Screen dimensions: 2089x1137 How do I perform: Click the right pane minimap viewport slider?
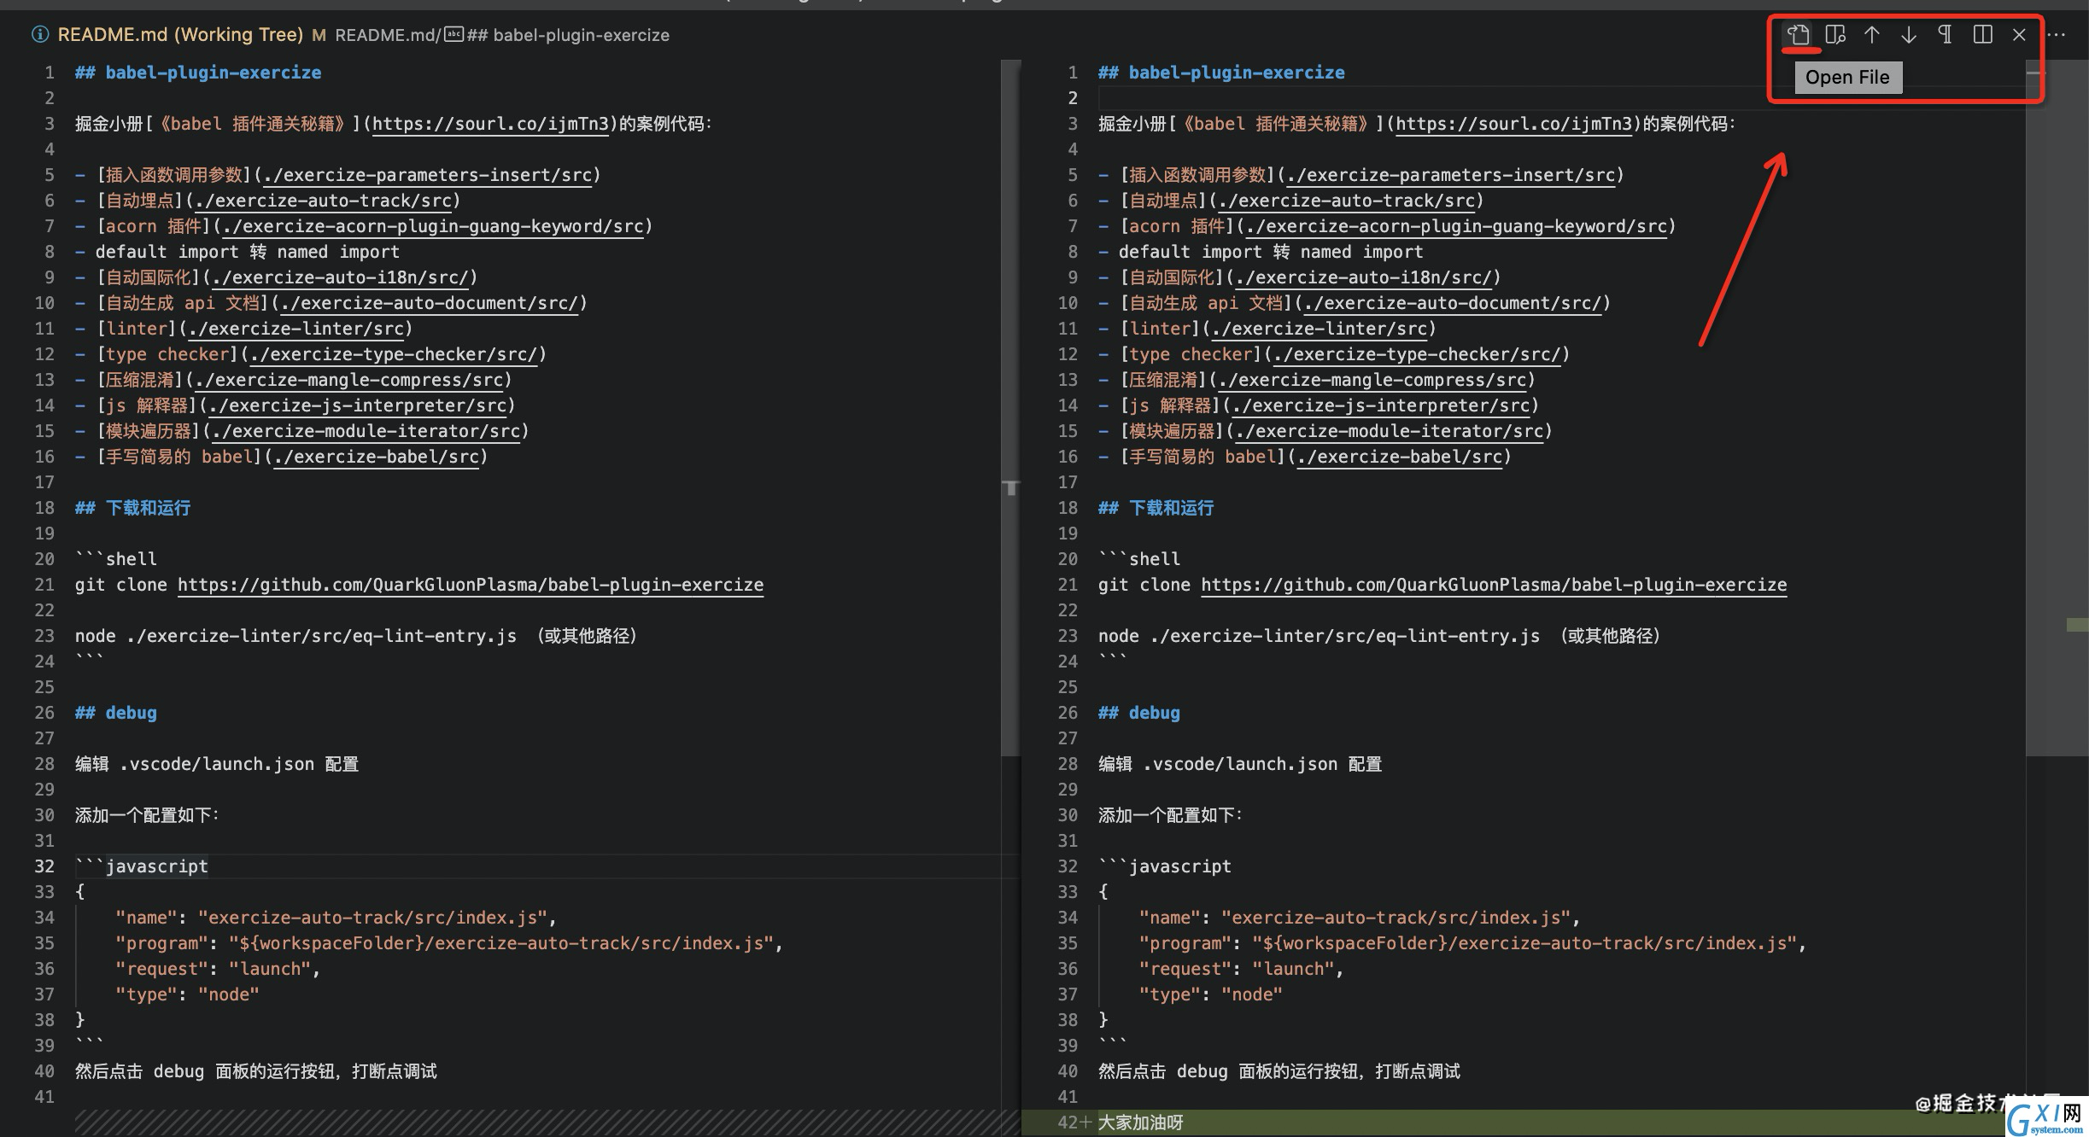(2057, 408)
